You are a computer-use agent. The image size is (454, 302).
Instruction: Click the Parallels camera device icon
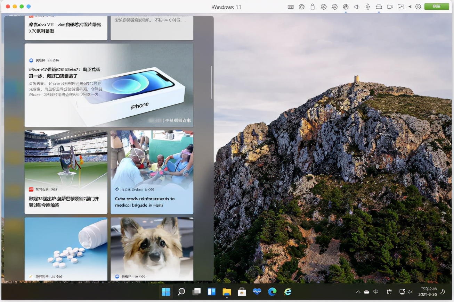click(x=390, y=7)
